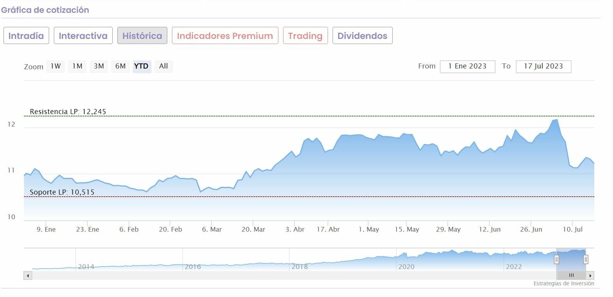The height and width of the screenshot is (297, 613).
Task: Grab the right navigator range handle
Action: 585,259
